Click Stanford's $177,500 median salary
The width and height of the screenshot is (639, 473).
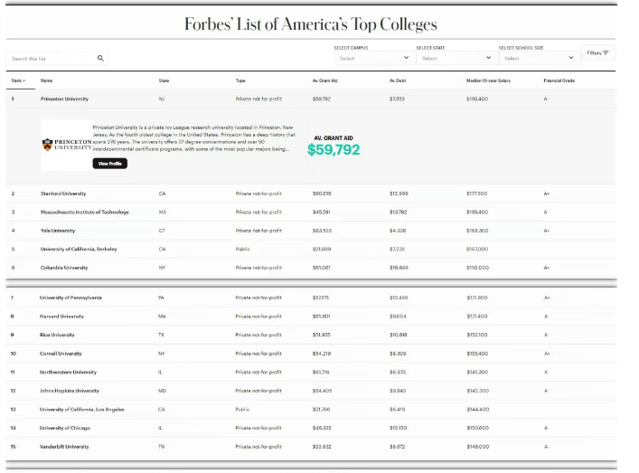(x=477, y=194)
